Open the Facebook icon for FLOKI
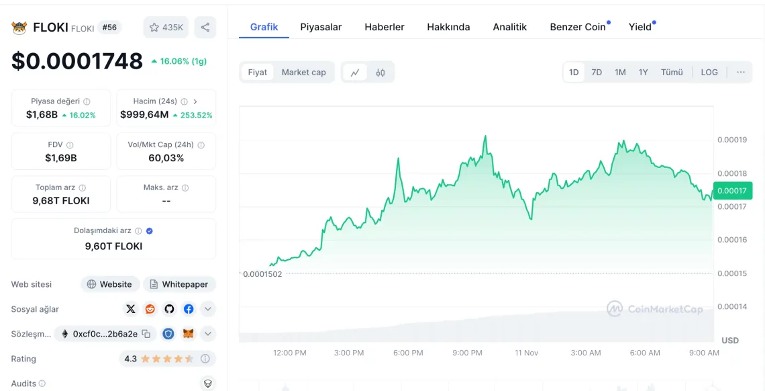This screenshot has height=391, width=765. [x=187, y=309]
